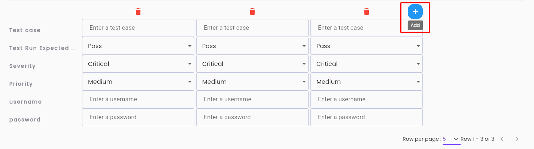
Task: Open first column Severity dropdown
Action: click(x=138, y=64)
